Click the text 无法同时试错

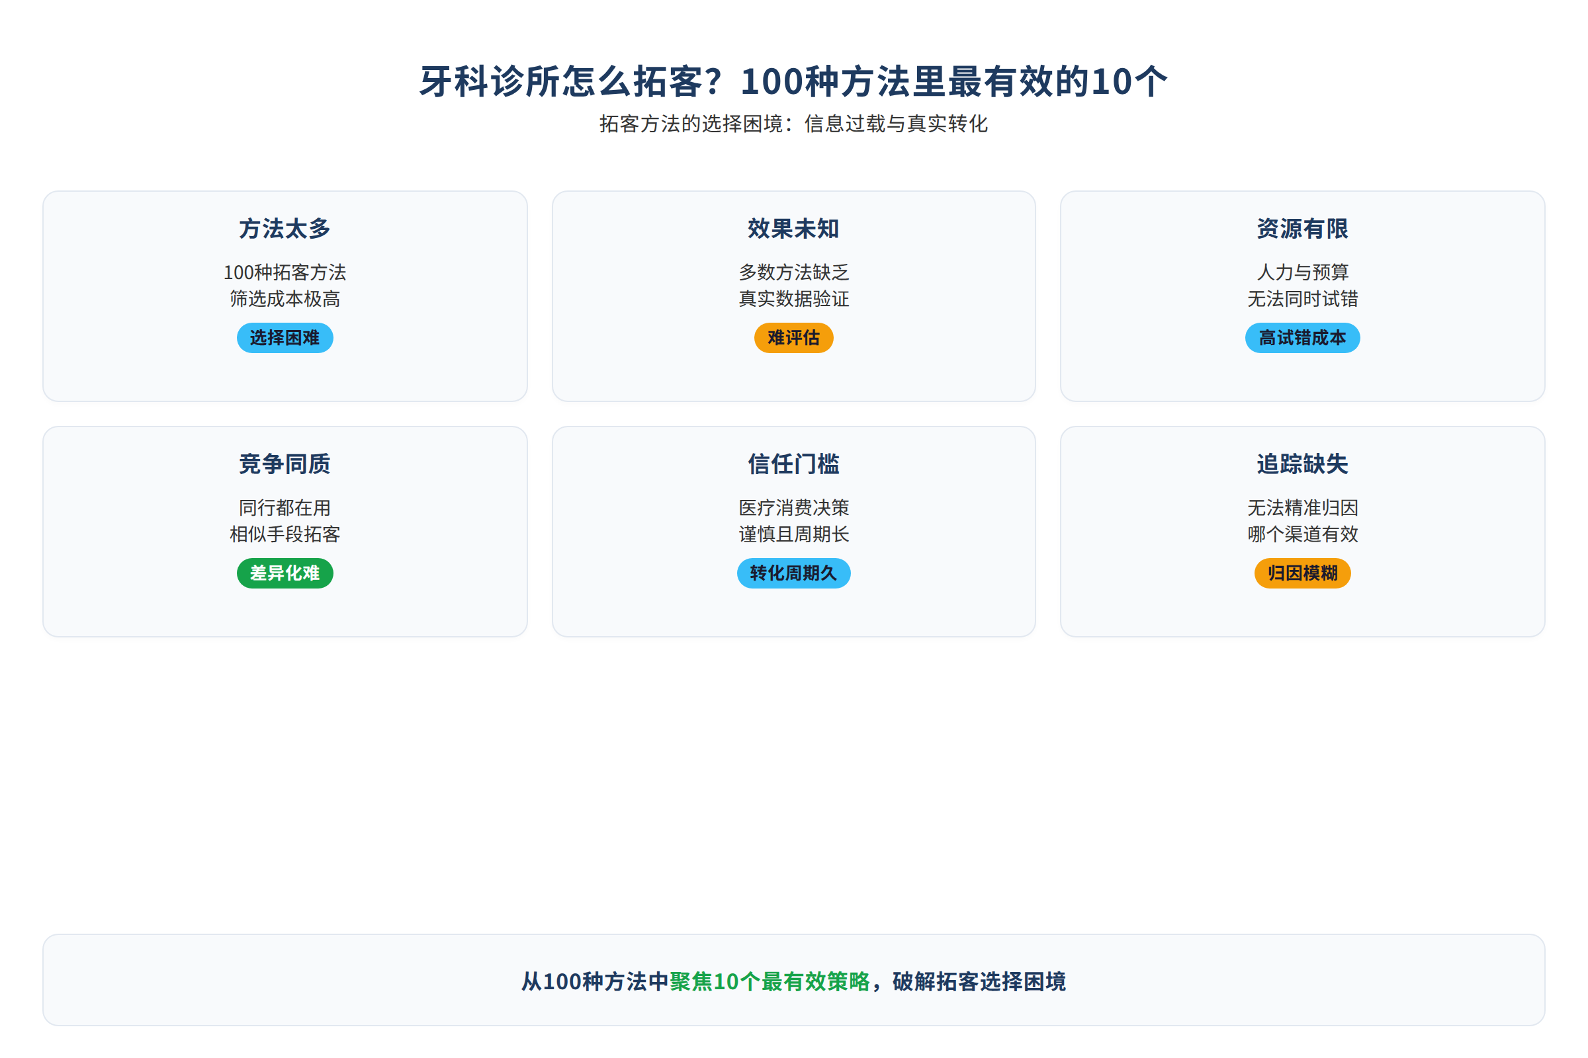pyautogui.click(x=1302, y=299)
